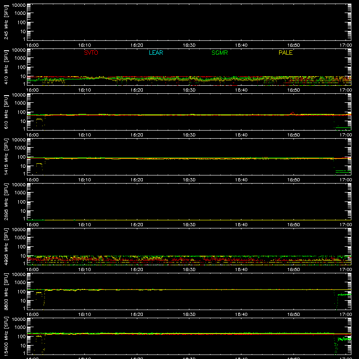Click 16:10 time label under 2695 MHz panel

tap(84, 225)
